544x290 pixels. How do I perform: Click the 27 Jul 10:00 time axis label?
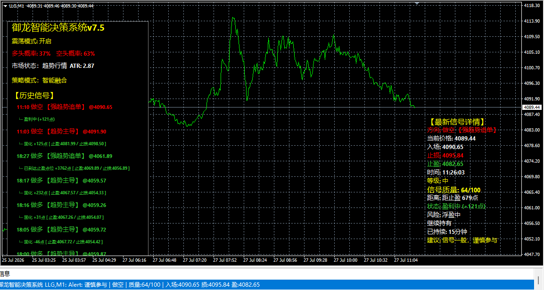[x=346, y=260]
